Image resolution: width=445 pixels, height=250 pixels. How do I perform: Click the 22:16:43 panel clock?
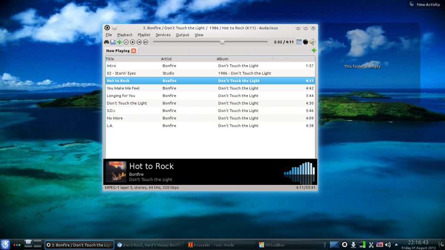(x=418, y=242)
